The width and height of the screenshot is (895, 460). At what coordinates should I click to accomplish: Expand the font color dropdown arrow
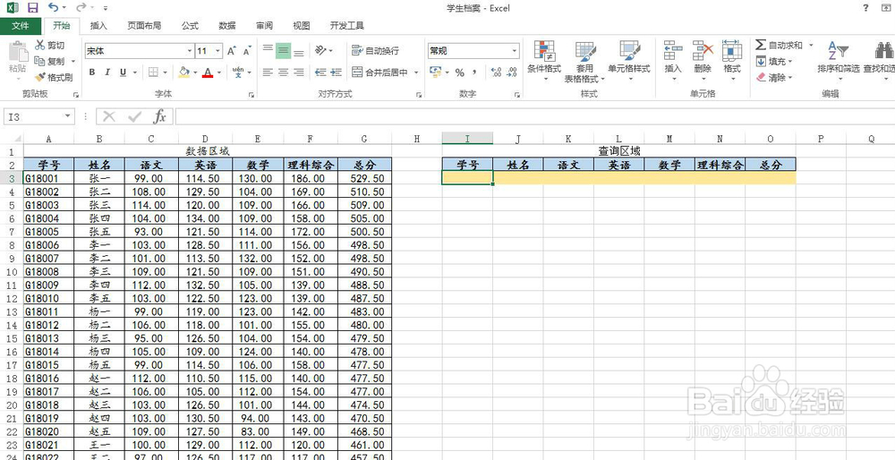[x=218, y=72]
